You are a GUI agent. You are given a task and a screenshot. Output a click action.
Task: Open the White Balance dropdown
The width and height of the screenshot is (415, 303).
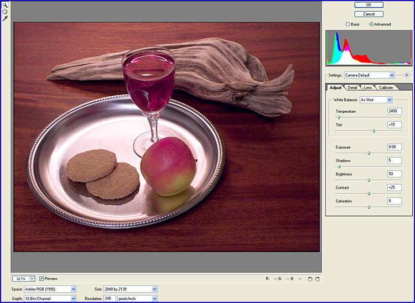click(390, 100)
